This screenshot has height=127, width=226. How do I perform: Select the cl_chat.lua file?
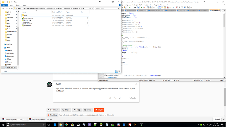[28, 20]
